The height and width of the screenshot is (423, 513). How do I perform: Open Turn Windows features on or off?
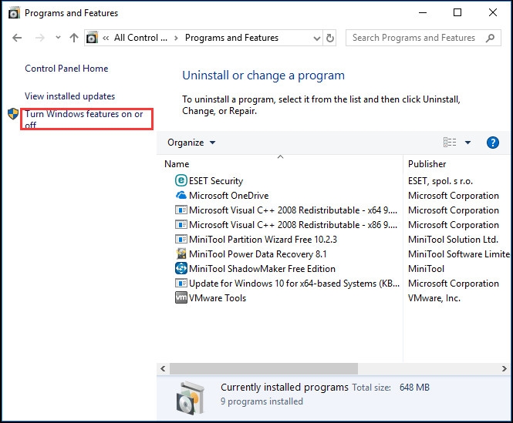84,119
